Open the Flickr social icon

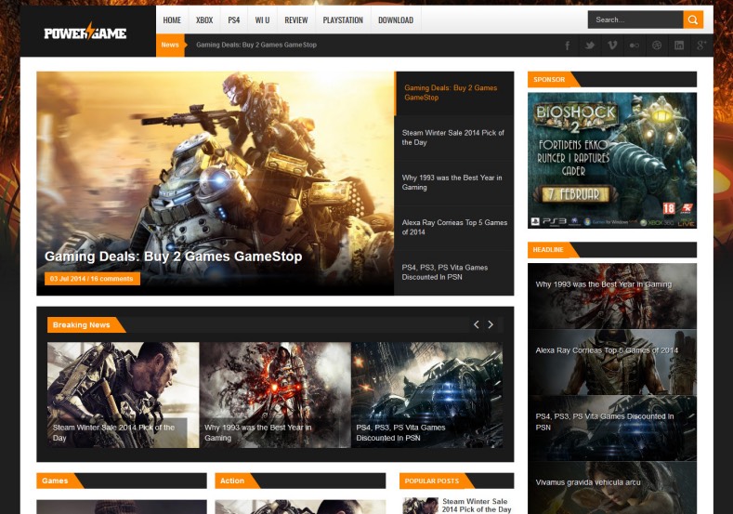(635, 46)
